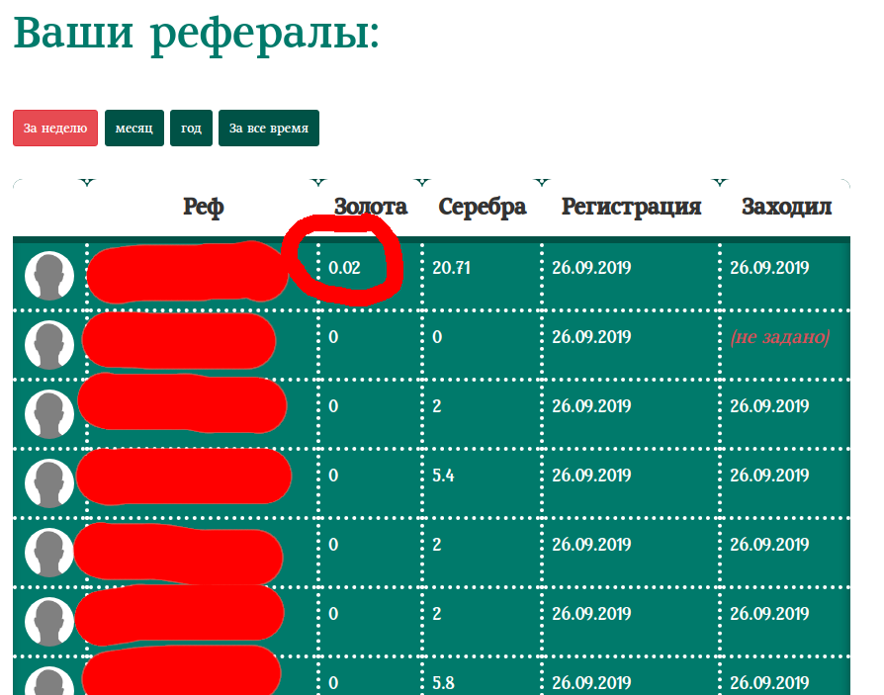The width and height of the screenshot is (884, 695).
Task: Sort by the 'Заходил' column header
Action: pyautogui.click(x=786, y=207)
